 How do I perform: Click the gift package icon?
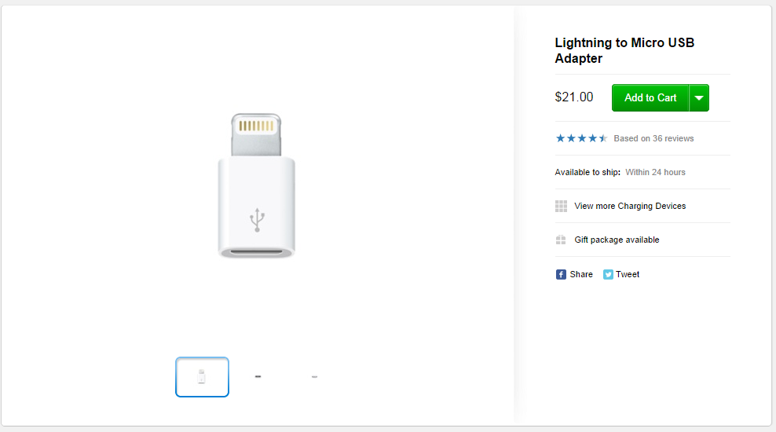point(561,240)
